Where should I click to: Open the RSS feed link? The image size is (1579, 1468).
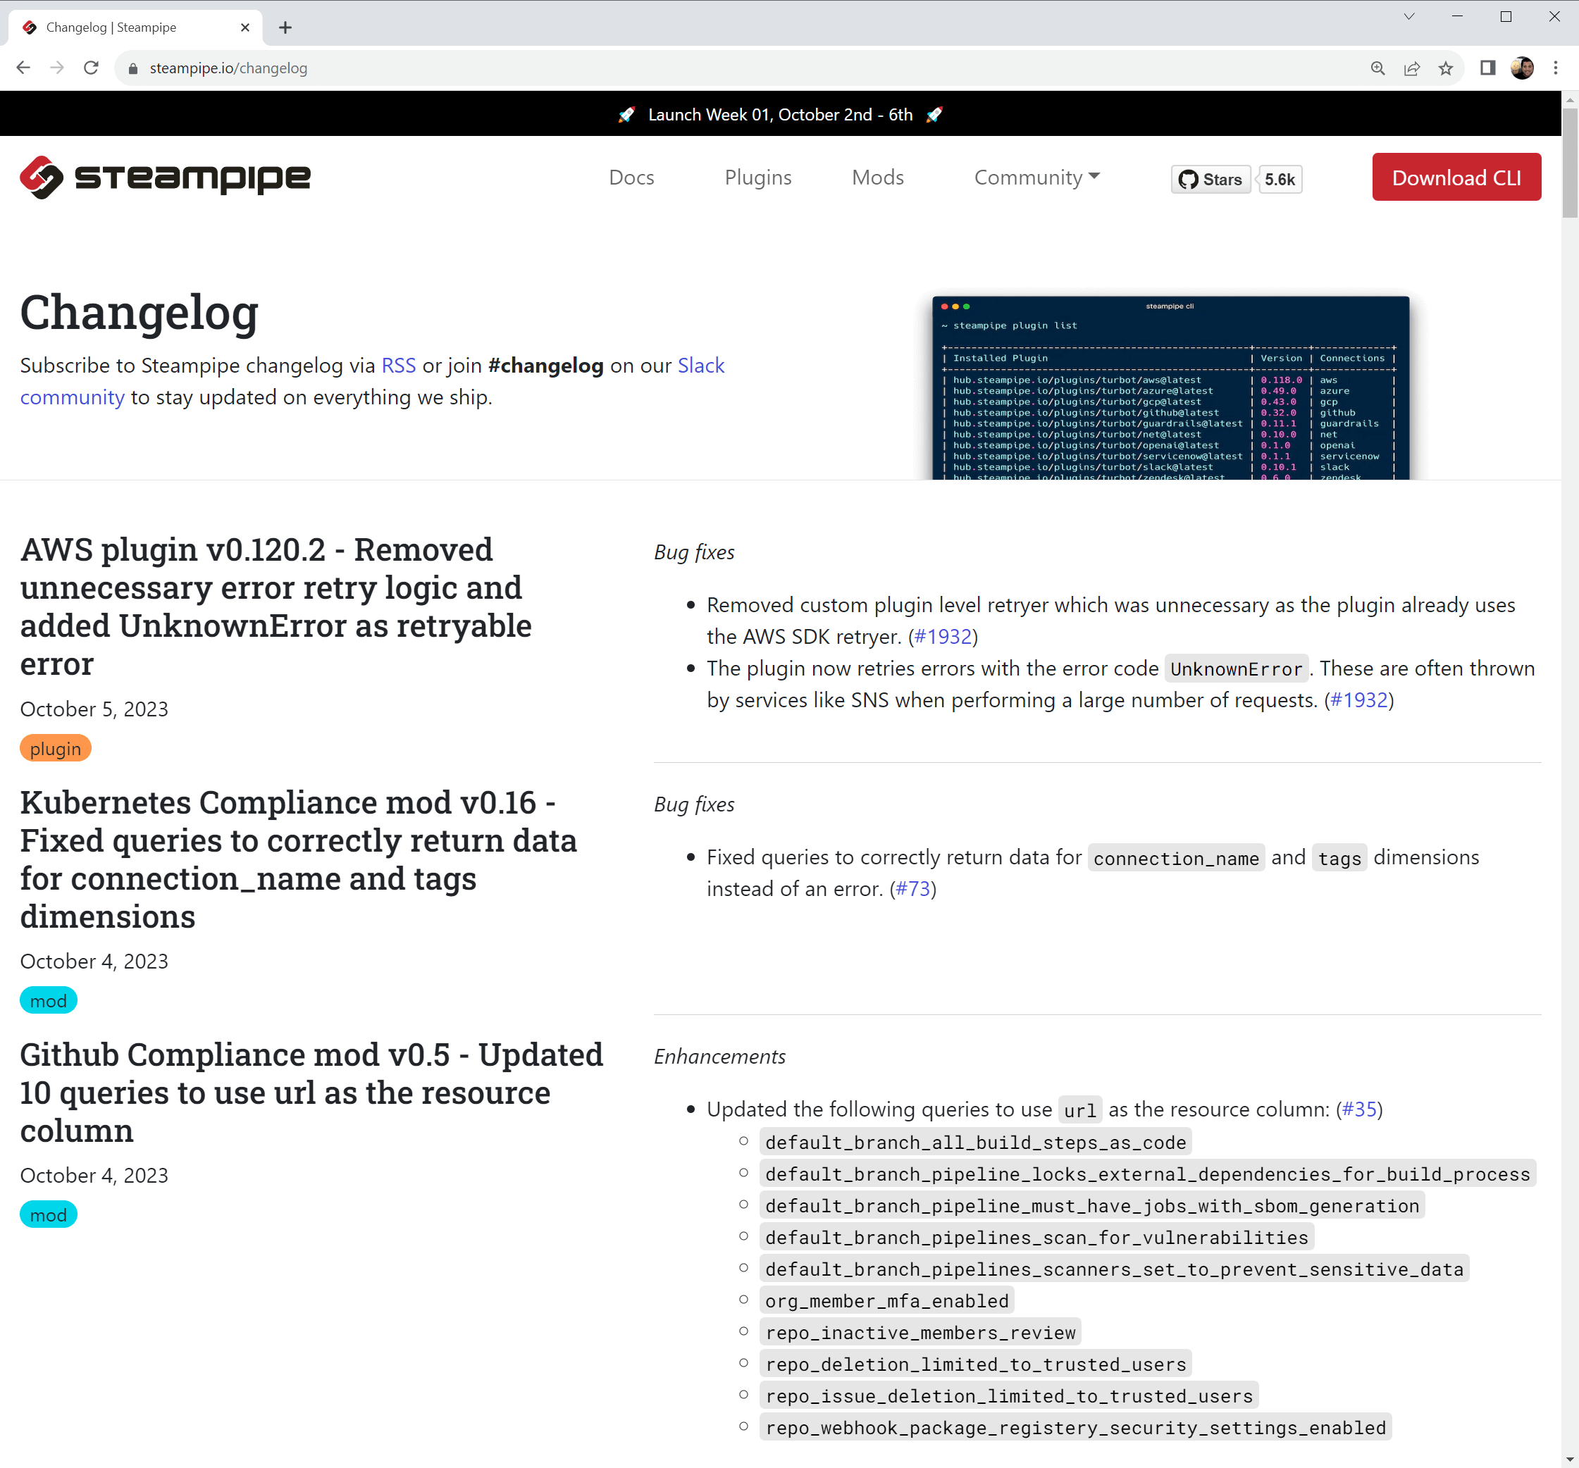(399, 365)
